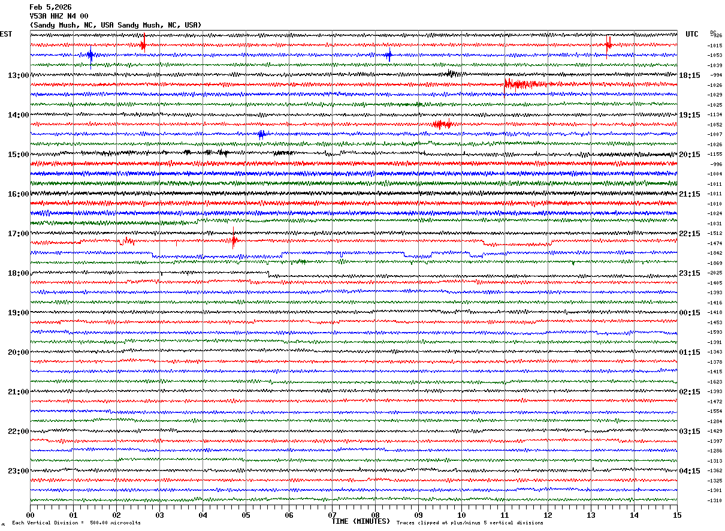This screenshot has height=531, width=725.
Task: Click the "13:00" EST hour label
Action: [x=18, y=76]
